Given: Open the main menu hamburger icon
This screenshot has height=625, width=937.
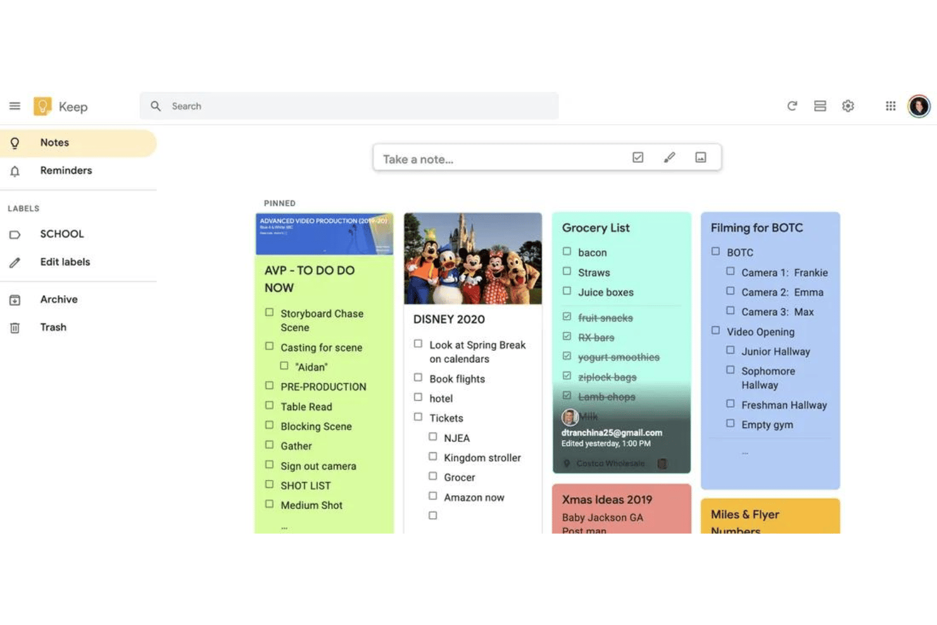Looking at the screenshot, I should tap(15, 106).
